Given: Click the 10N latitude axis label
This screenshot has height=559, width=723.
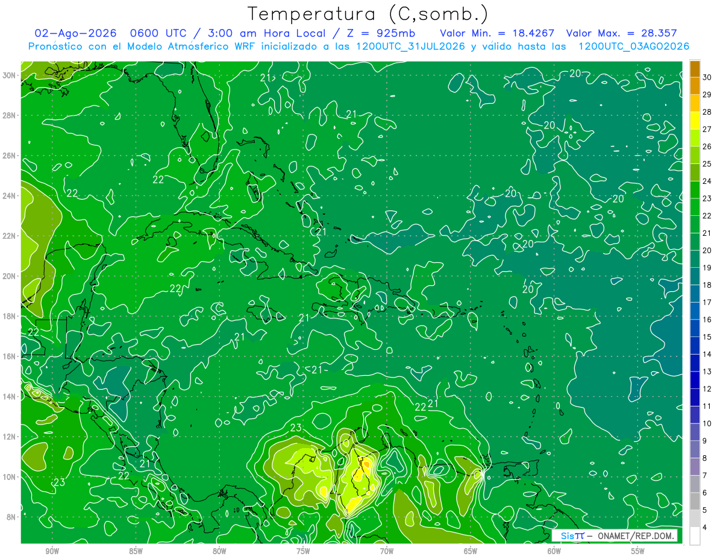Looking at the screenshot, I should point(10,477).
